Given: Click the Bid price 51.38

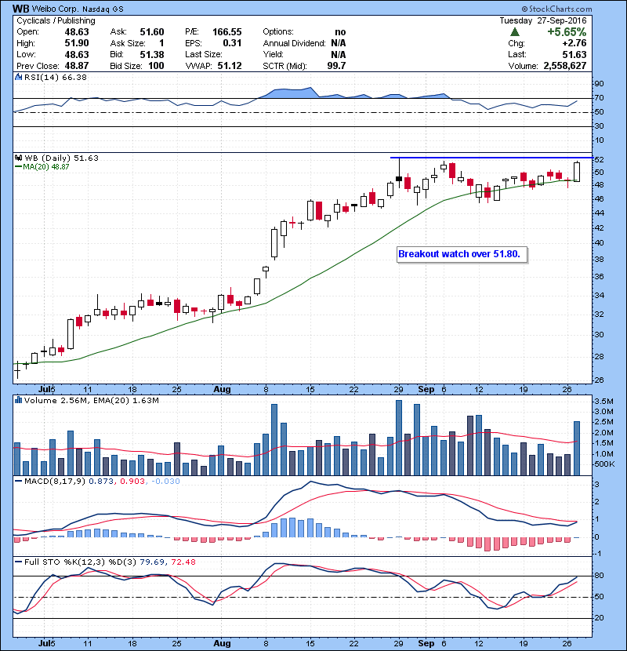Looking at the screenshot, I should [152, 55].
